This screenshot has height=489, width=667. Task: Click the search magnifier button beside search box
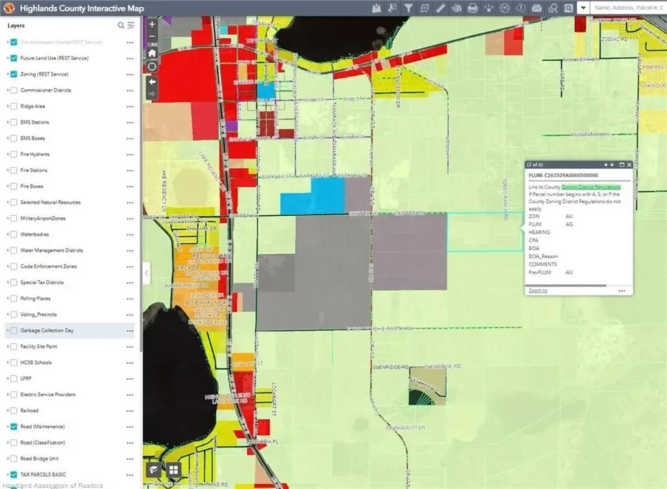click(x=569, y=8)
